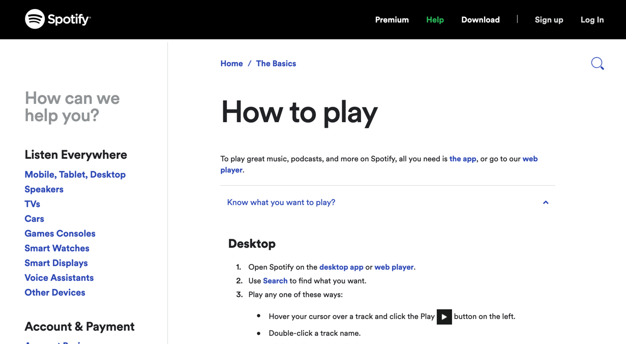
Task: Open the Download menu item
Action: tap(481, 20)
